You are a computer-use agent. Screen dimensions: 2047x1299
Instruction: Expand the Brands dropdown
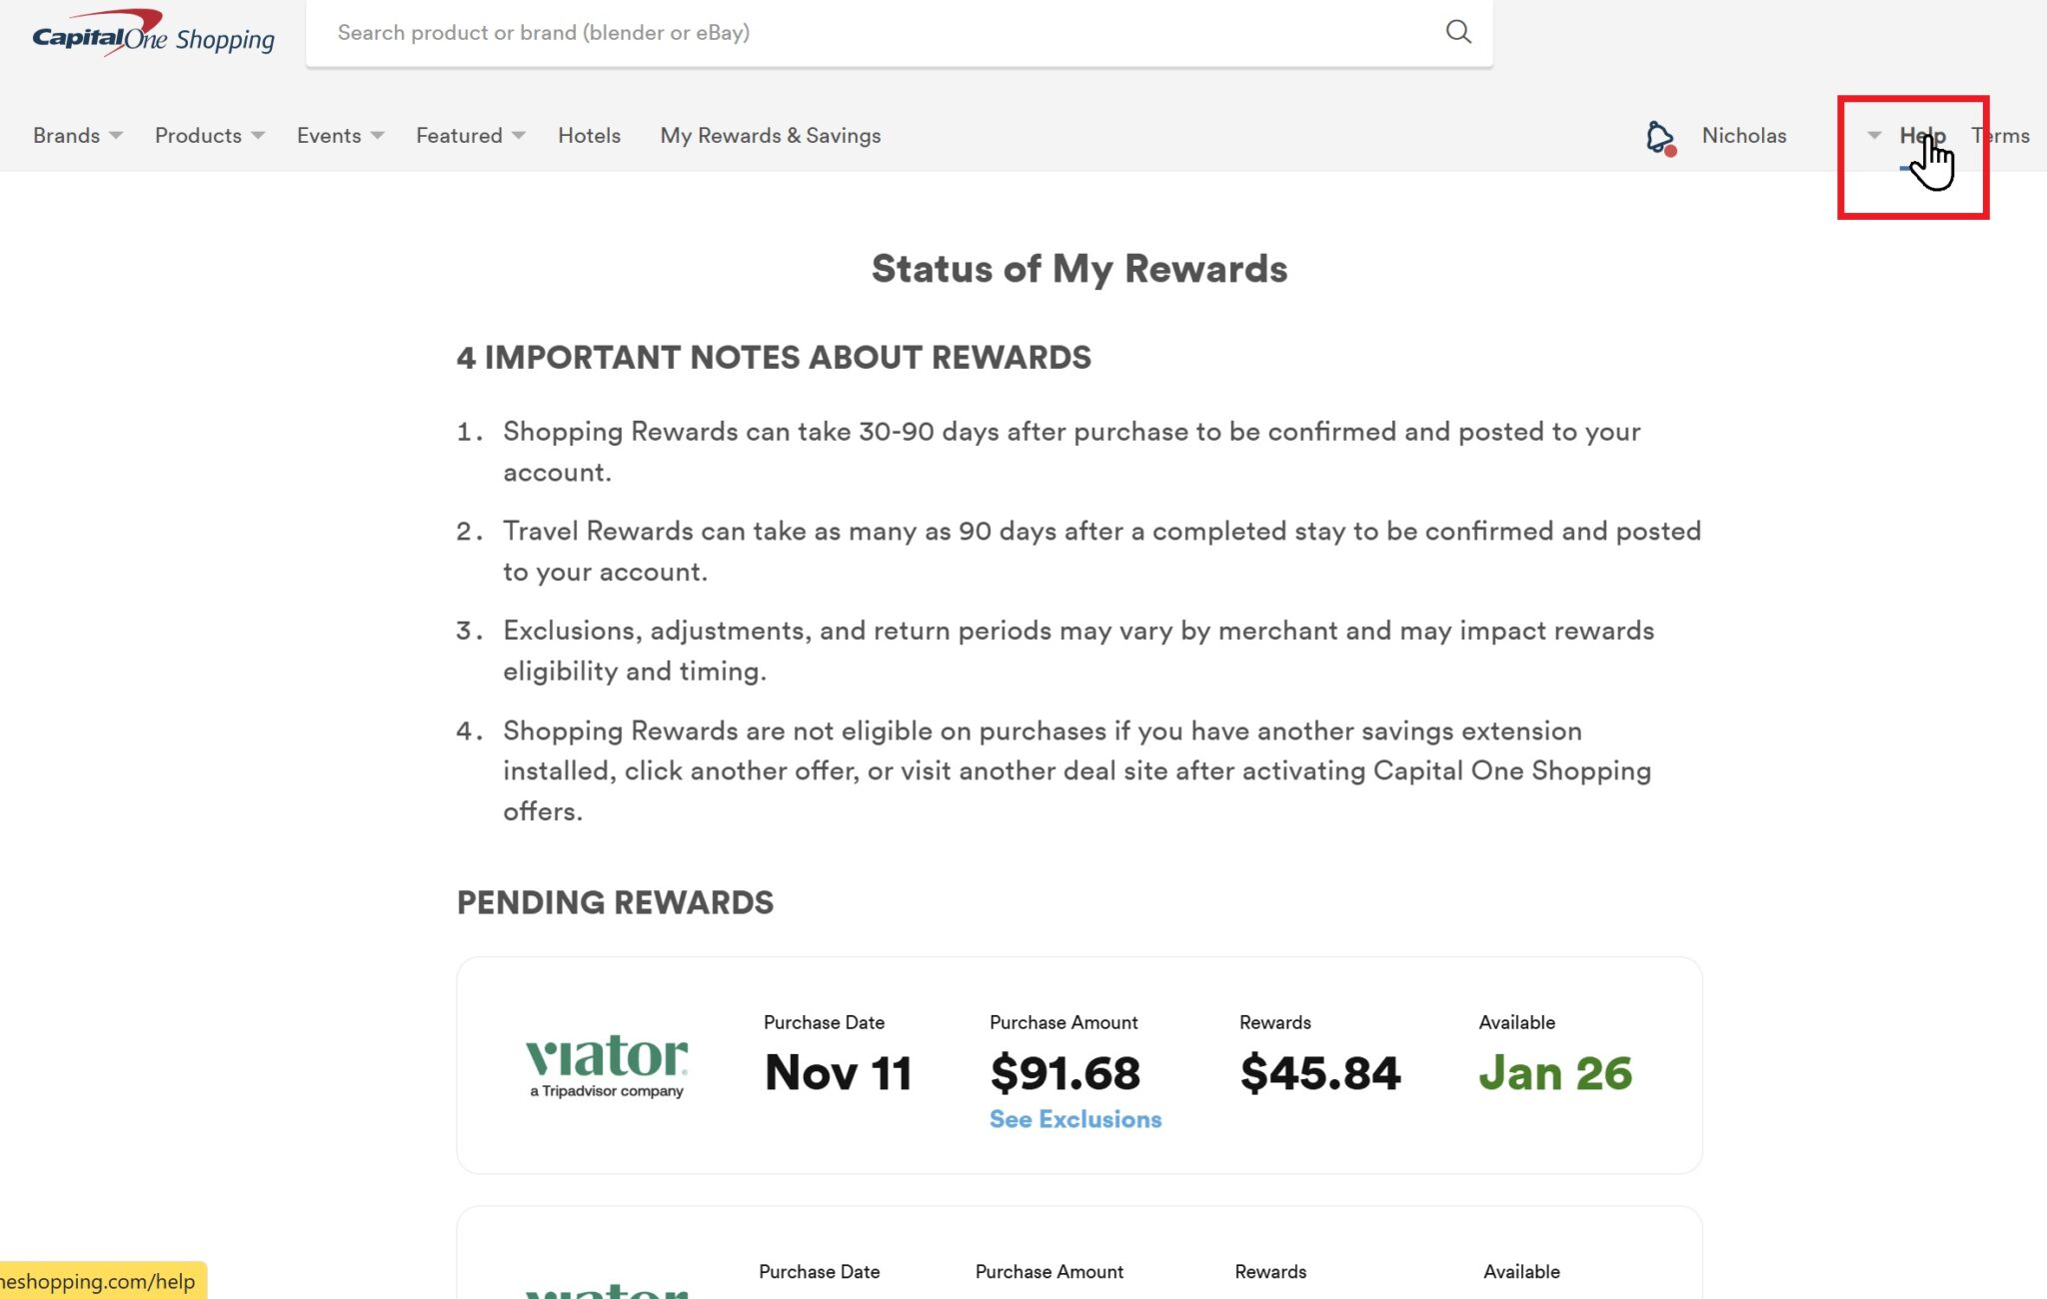(77, 136)
